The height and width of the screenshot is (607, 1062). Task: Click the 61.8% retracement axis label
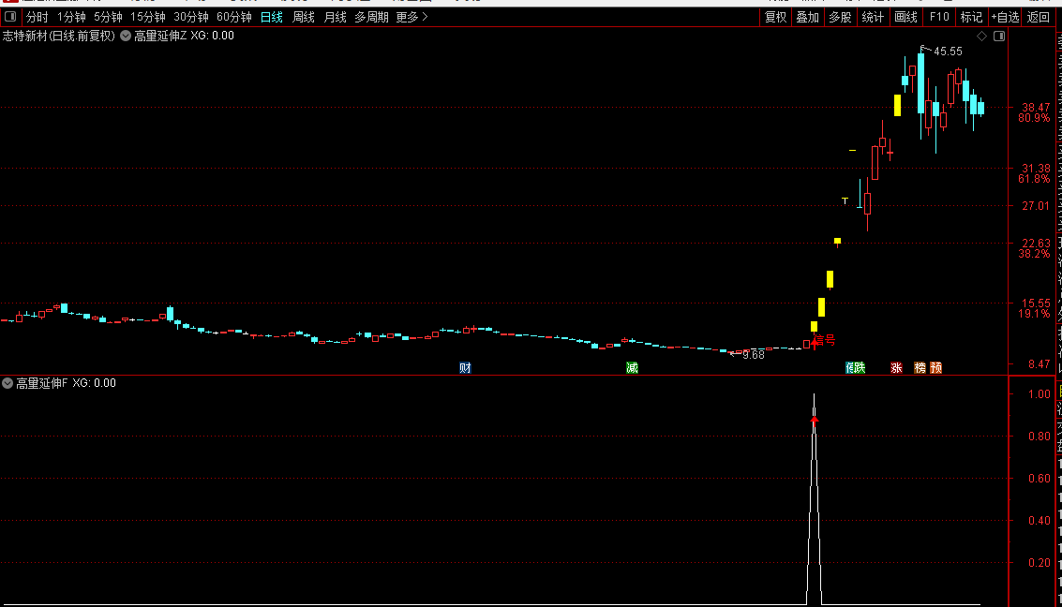coord(1034,179)
